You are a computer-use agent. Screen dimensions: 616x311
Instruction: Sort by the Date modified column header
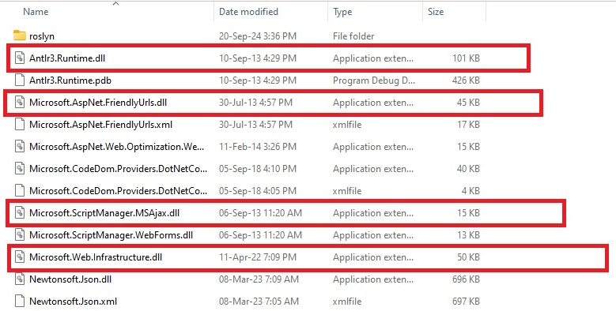[248, 12]
